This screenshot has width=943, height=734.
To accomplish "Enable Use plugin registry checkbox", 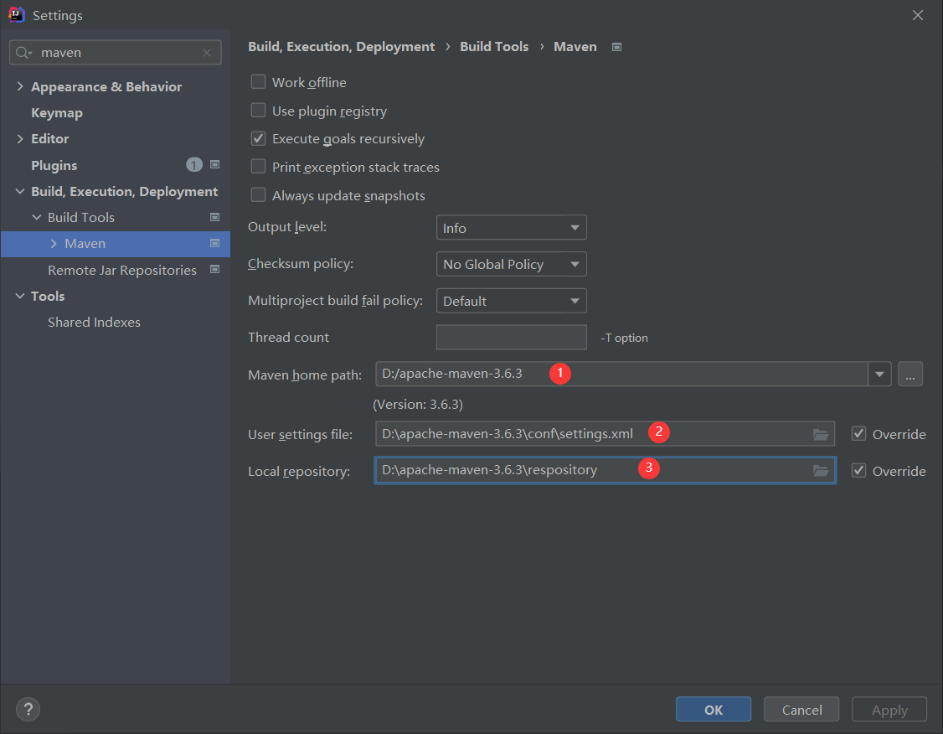I will pyautogui.click(x=258, y=110).
